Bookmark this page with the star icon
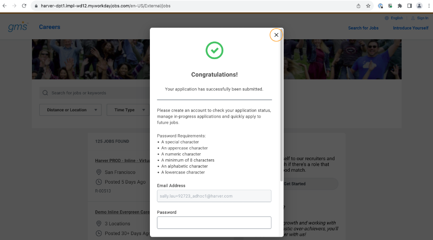 point(368,6)
